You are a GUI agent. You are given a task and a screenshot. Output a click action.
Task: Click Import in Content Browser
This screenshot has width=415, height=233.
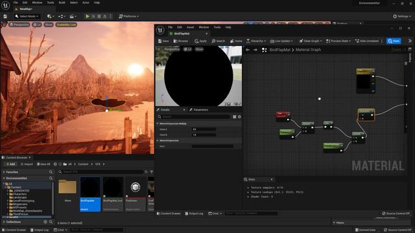coord(27,164)
